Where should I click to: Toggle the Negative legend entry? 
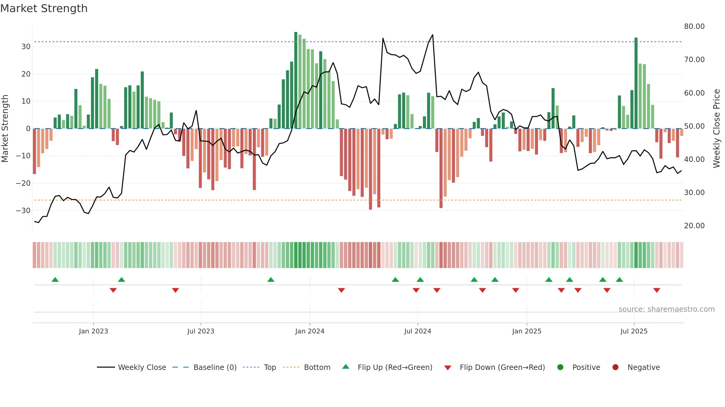click(x=636, y=367)
